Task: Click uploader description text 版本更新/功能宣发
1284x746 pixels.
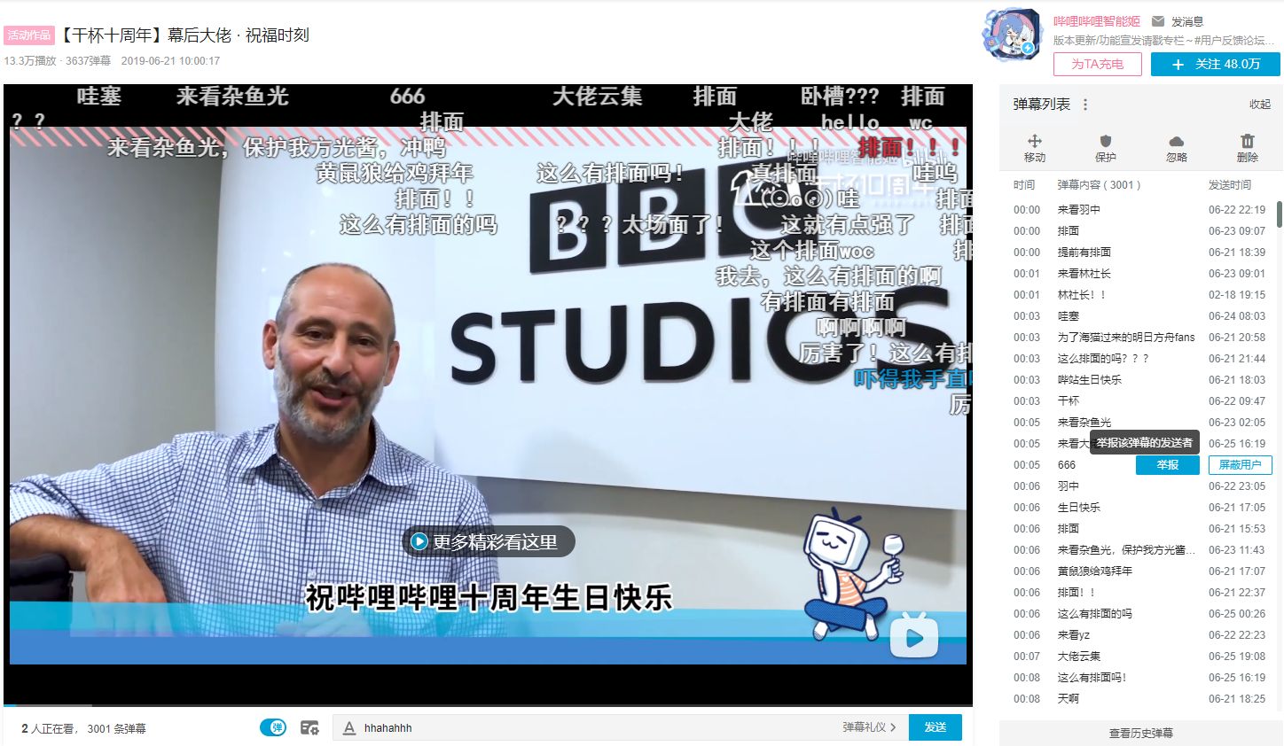Action: tap(1163, 41)
